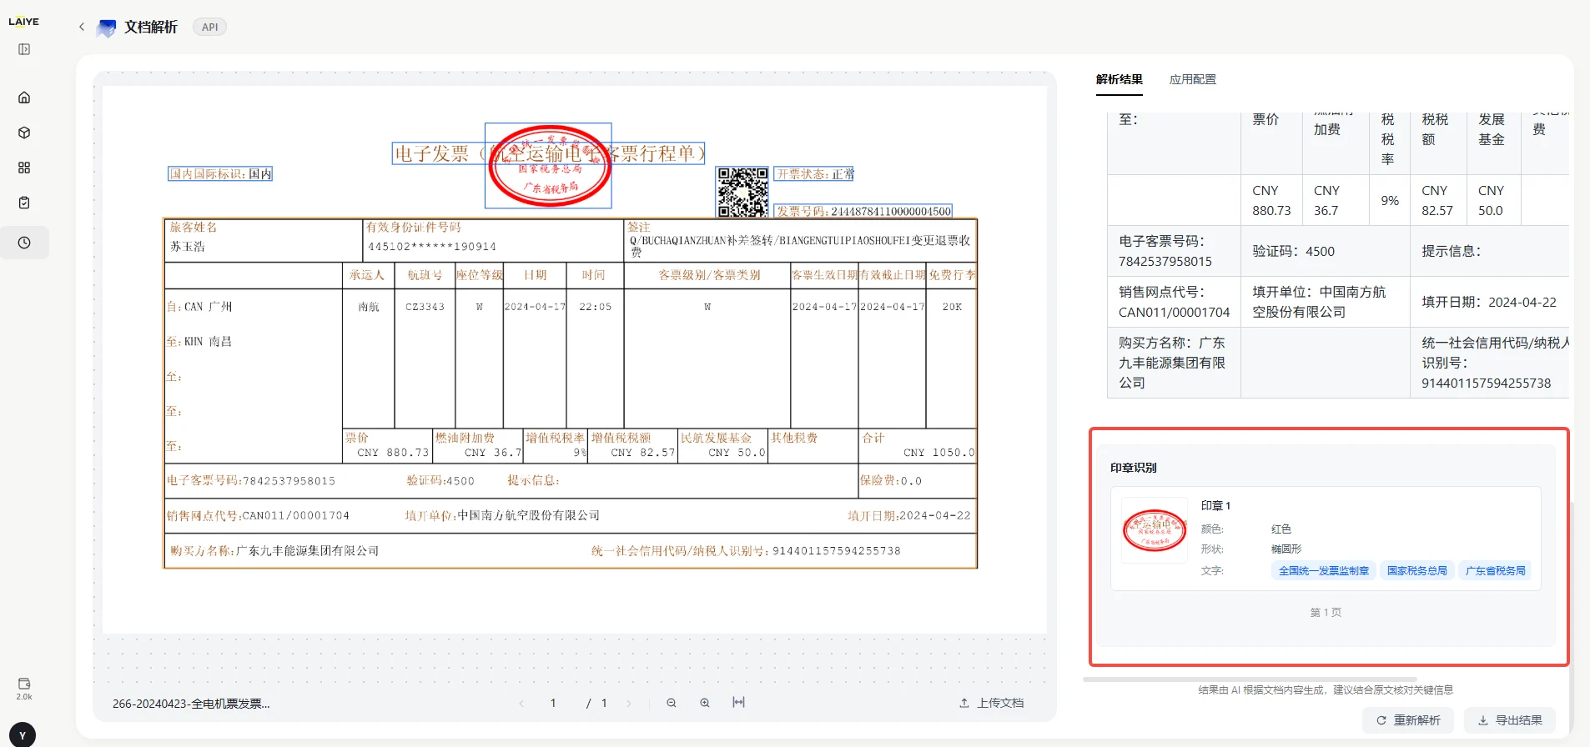1590x747 pixels.
Task: Click the LAIYE logo
Action: click(23, 22)
